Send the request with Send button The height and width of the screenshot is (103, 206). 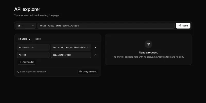coord(183,25)
